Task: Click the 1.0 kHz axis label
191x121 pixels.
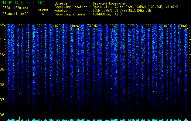Action: [2, 54]
